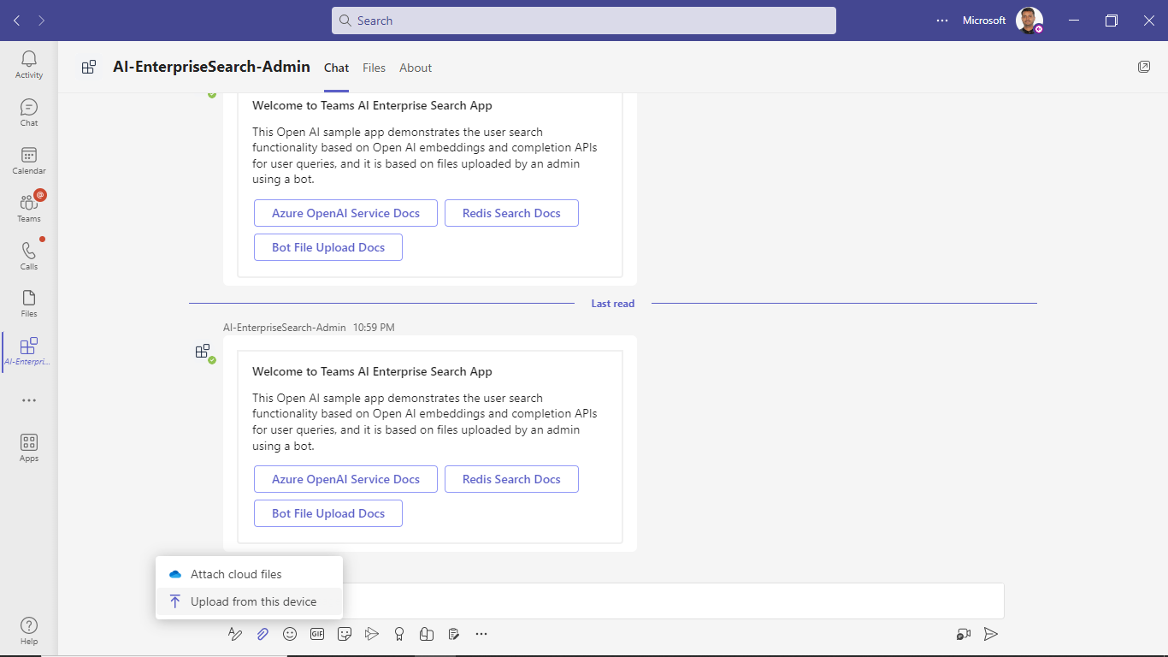Click Redis Search Docs in top card

pyautogui.click(x=511, y=213)
